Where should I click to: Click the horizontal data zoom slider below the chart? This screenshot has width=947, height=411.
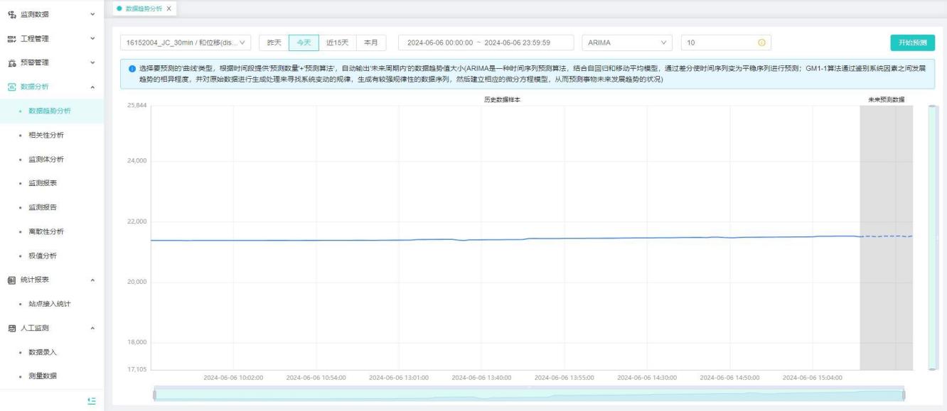pos(528,395)
